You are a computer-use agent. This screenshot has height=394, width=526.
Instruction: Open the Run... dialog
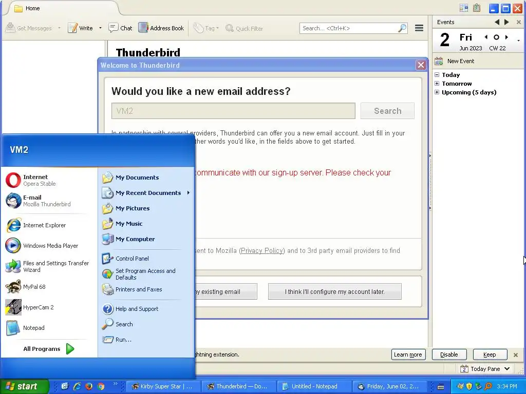pyautogui.click(x=146, y=340)
